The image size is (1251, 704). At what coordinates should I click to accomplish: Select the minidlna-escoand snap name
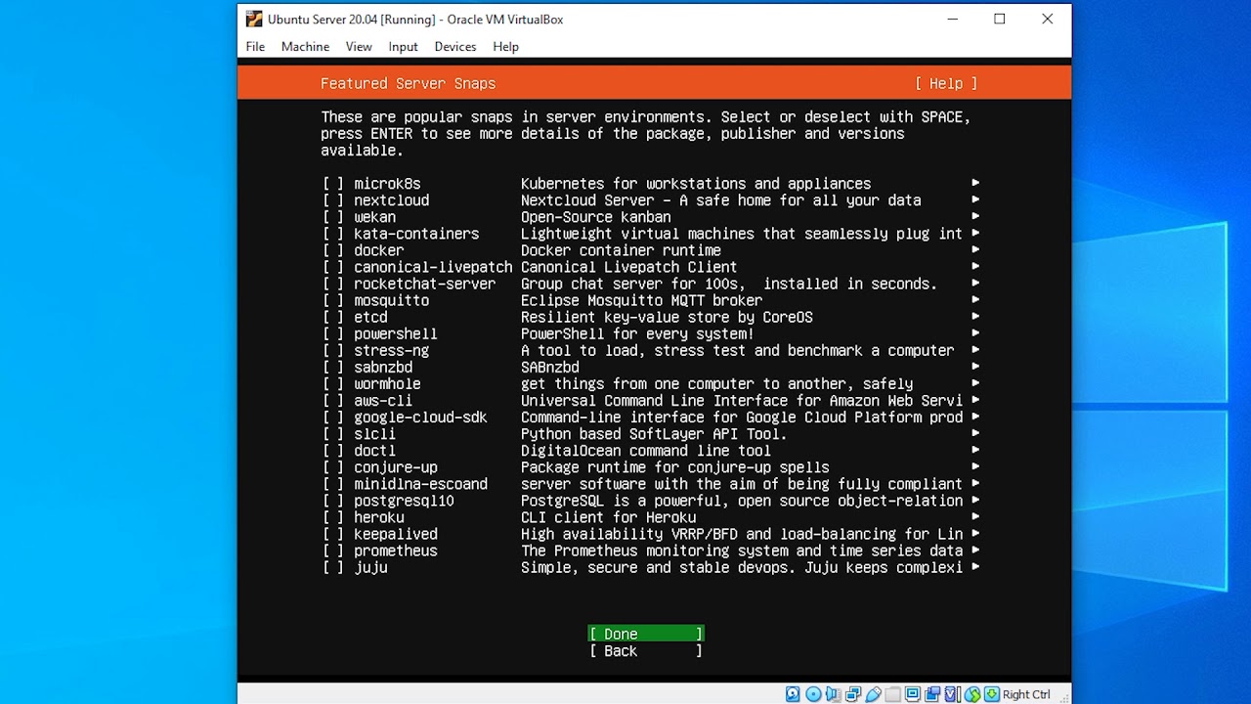(420, 484)
